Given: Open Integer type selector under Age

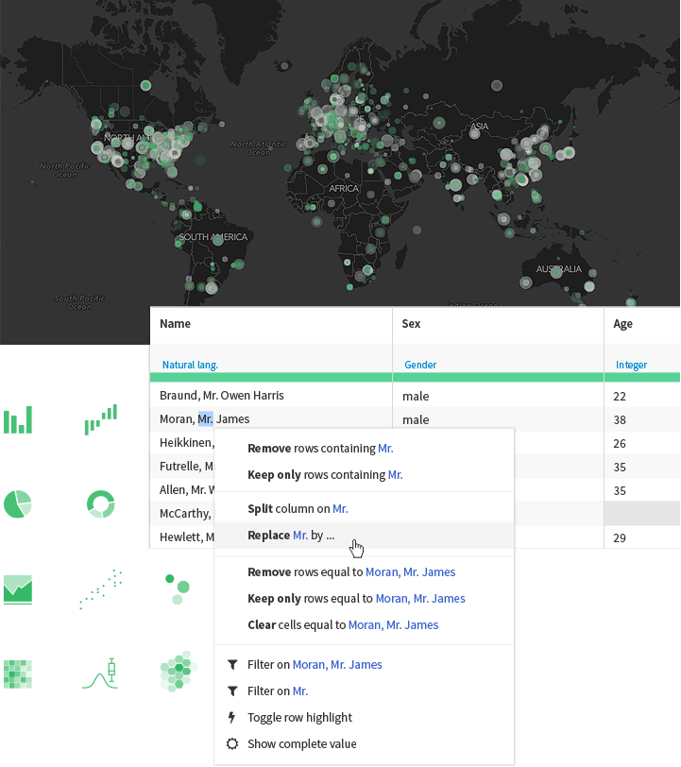Looking at the screenshot, I should tap(631, 365).
